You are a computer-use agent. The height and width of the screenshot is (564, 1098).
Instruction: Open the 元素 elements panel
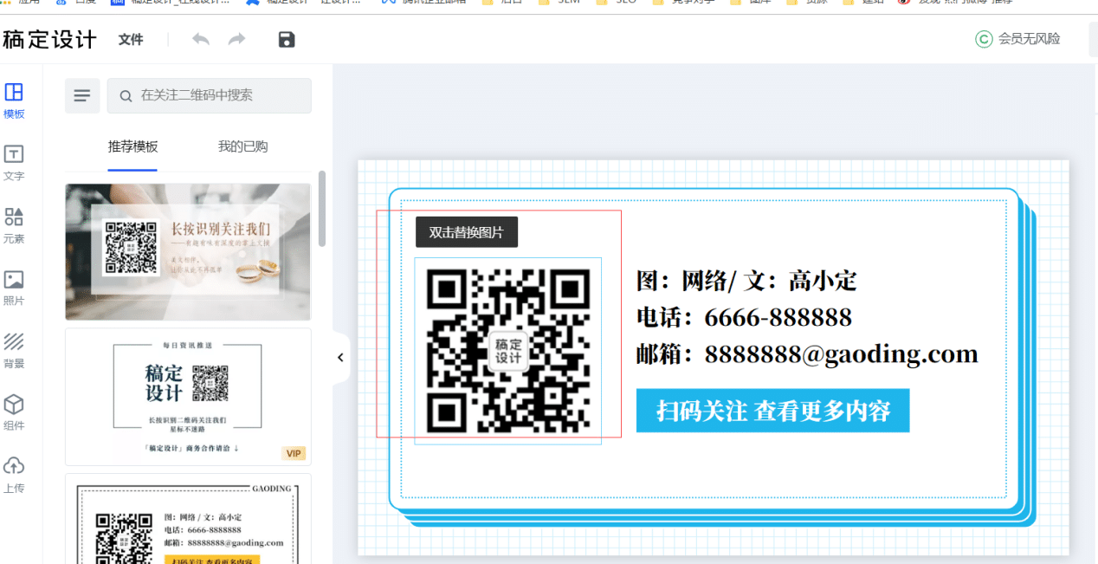pyautogui.click(x=14, y=225)
